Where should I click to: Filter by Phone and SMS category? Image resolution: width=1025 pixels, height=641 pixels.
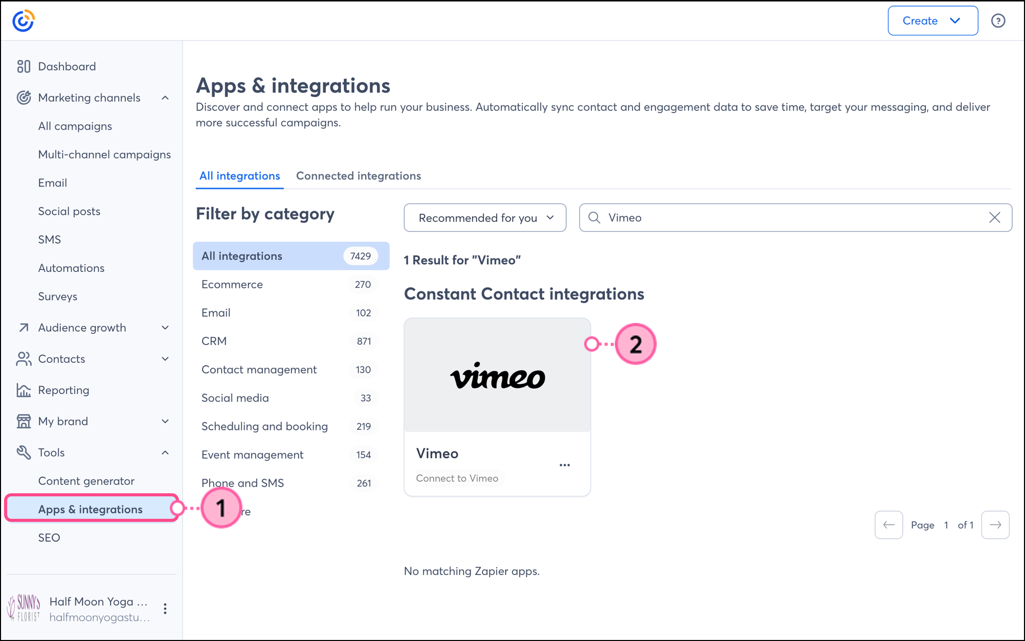[x=291, y=483]
